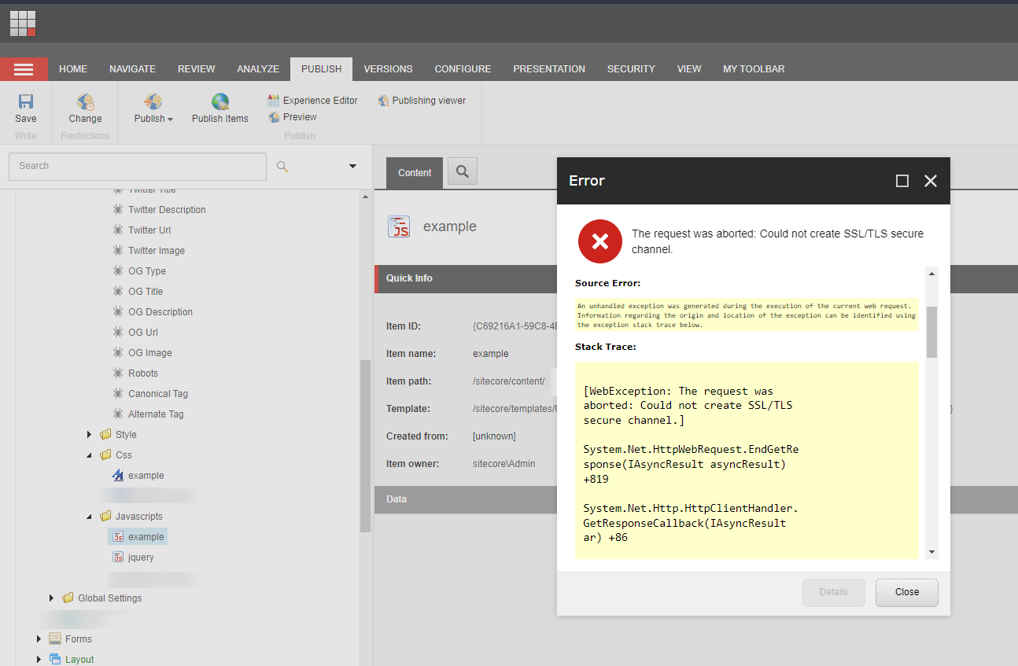1018x666 pixels.
Task: Switch to the PRESENTATION ribbon tab
Action: 549,69
